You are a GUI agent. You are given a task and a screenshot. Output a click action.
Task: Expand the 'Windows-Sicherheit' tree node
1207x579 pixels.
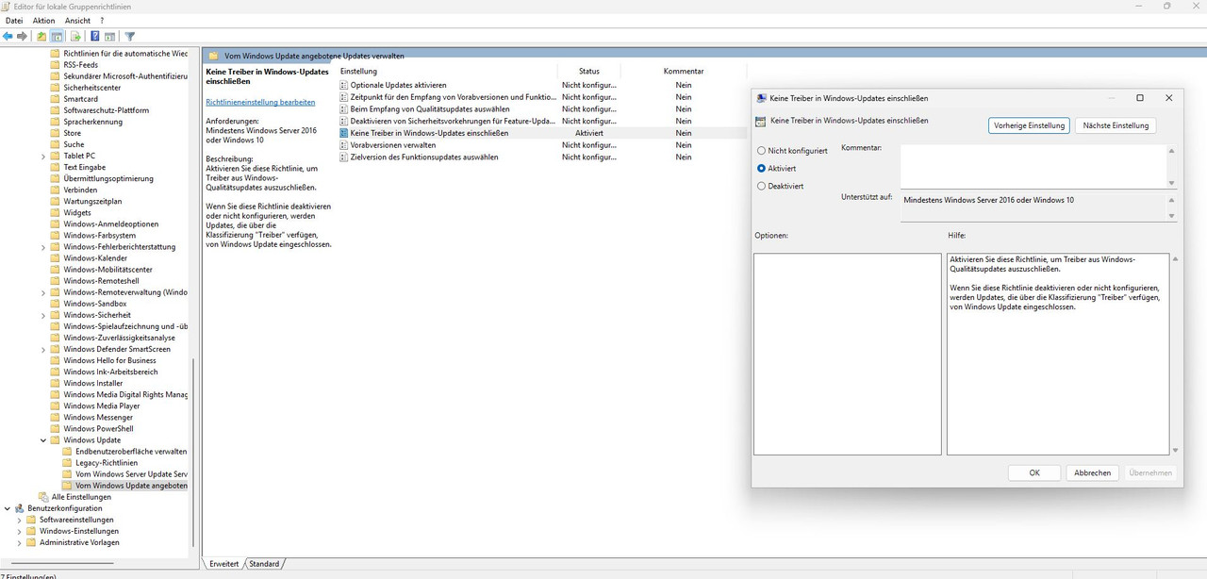pos(43,315)
